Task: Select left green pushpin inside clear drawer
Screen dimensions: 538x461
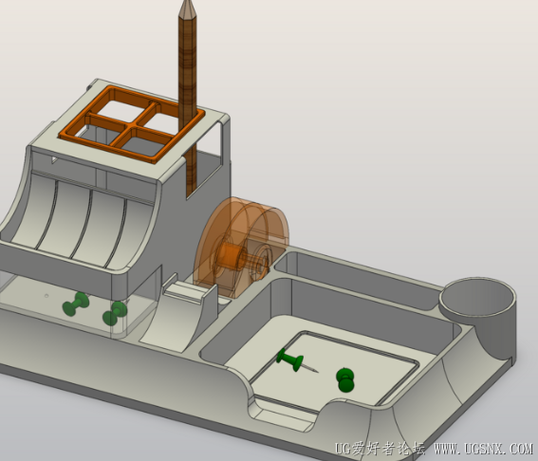Action: point(76,304)
